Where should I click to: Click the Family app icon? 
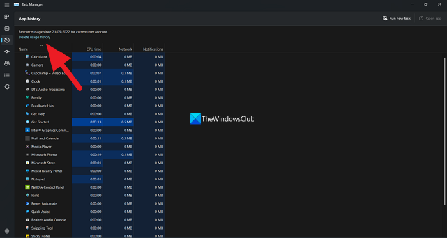[x=27, y=98]
